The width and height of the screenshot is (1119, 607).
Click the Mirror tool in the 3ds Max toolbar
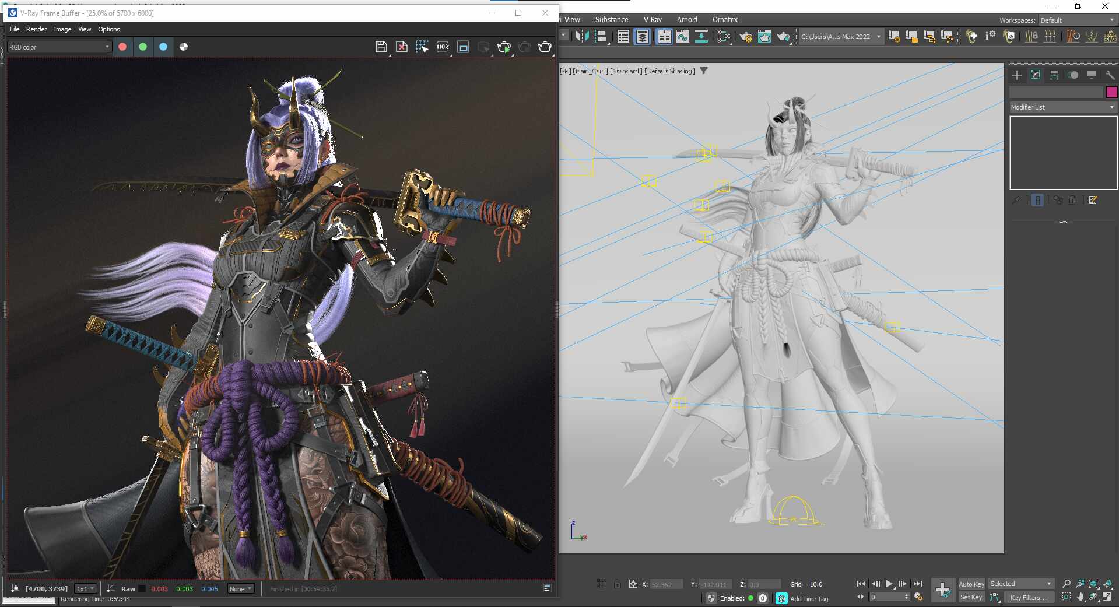(x=582, y=36)
